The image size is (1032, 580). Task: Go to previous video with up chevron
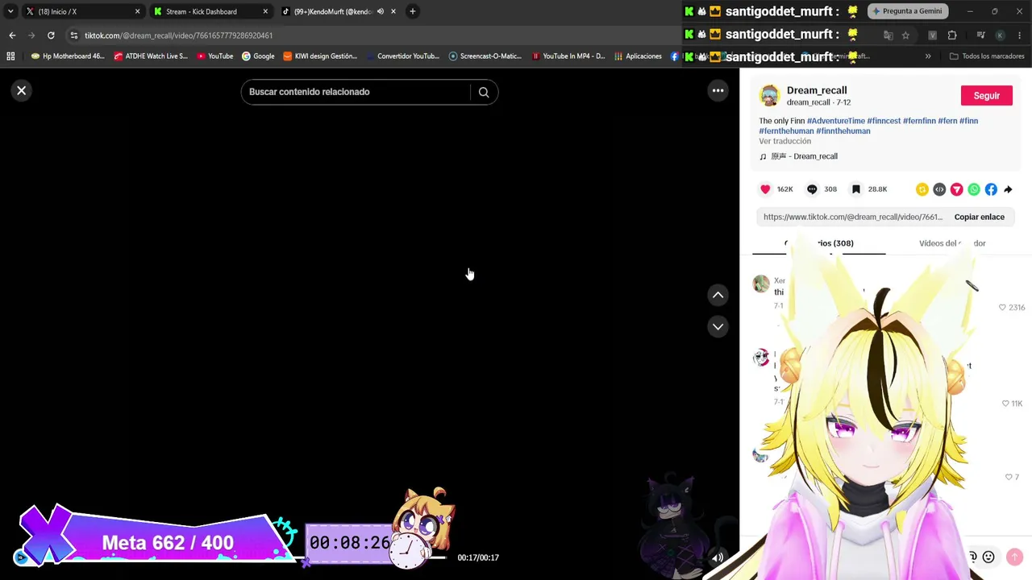[x=718, y=295]
